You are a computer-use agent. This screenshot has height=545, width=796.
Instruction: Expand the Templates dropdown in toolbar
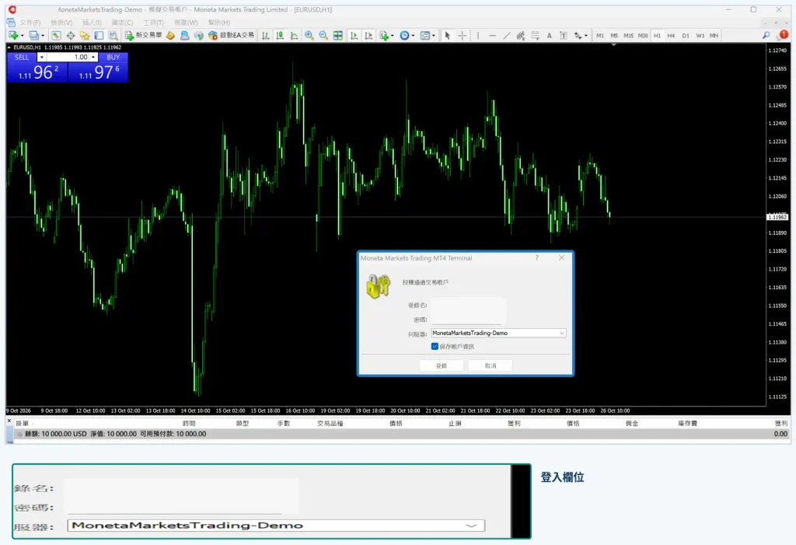[x=434, y=36]
